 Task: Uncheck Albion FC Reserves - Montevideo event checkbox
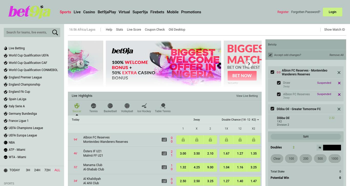pyautogui.click(x=272, y=72)
